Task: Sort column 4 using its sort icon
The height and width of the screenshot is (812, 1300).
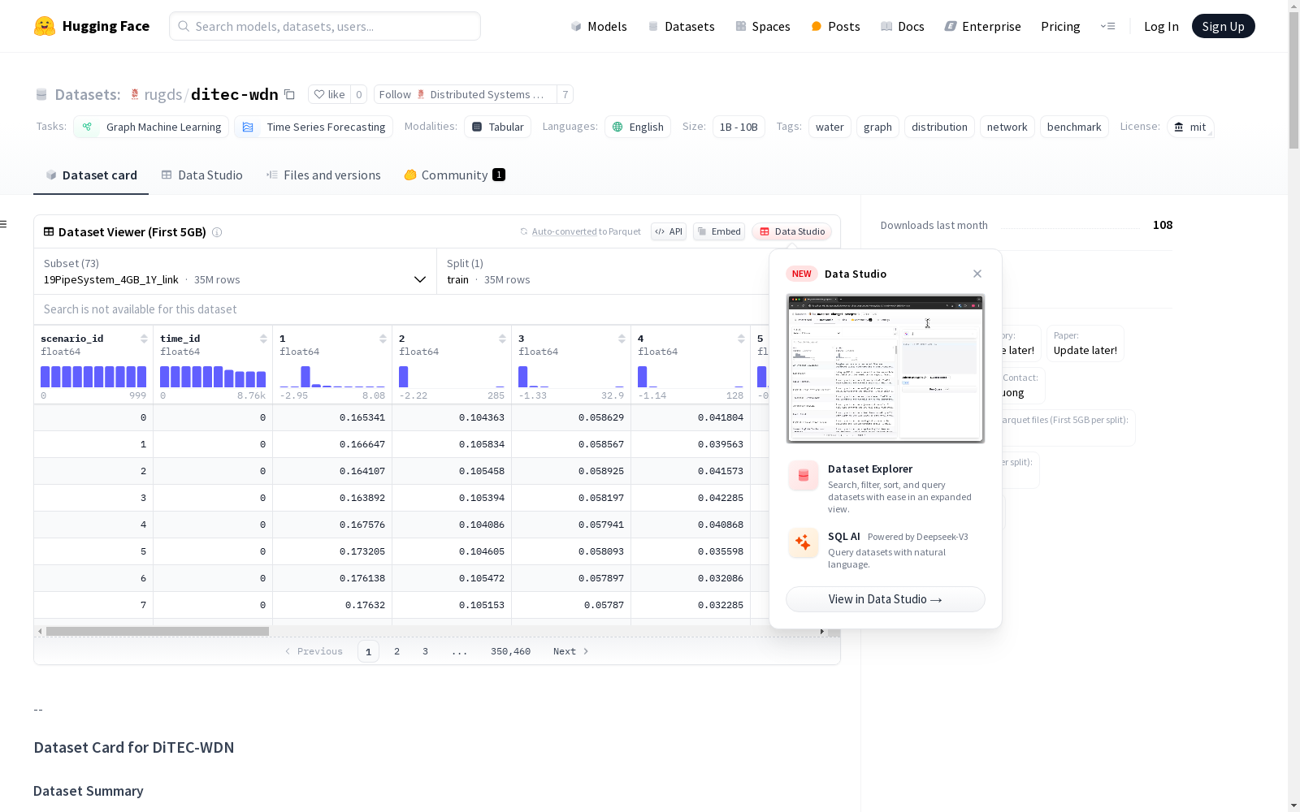Action: (741, 339)
